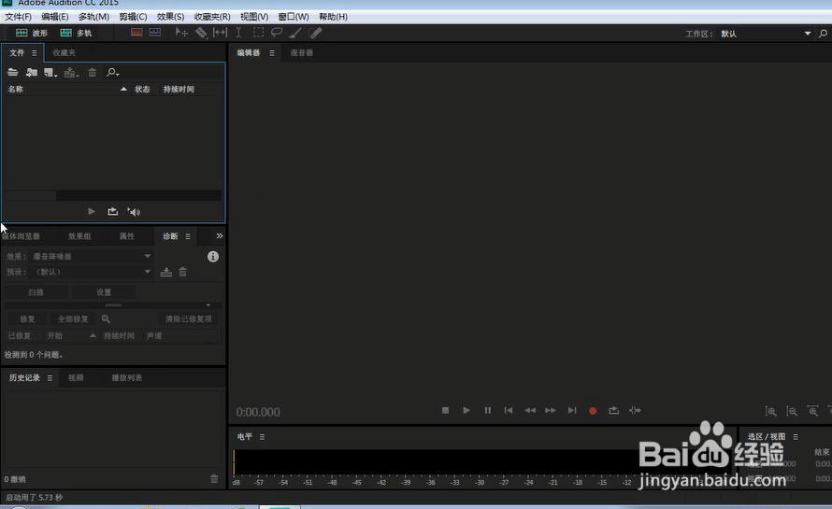Select the Marquee Selection tool
This screenshot has width=832, height=509.
tap(258, 33)
